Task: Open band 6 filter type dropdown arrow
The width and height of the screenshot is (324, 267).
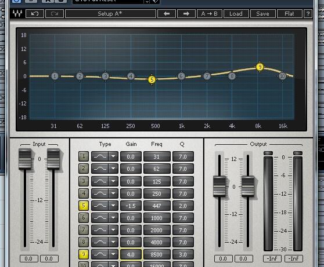Action: tap(113, 218)
